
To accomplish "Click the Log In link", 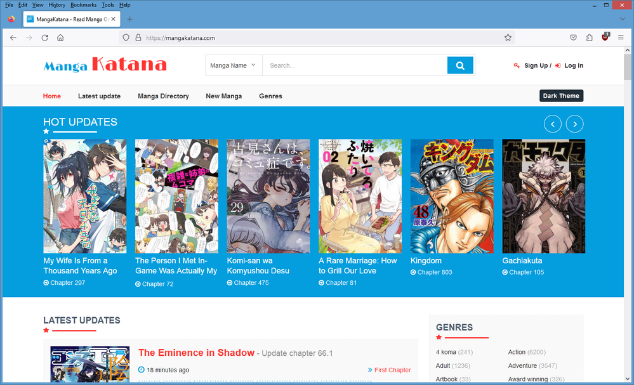I will 574,65.
